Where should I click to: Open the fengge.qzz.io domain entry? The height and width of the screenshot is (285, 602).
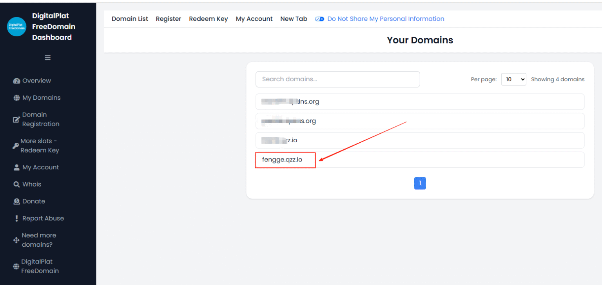[x=282, y=160]
